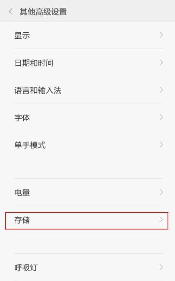Tap the back arrow icon
The image size is (175, 281).
point(11,12)
